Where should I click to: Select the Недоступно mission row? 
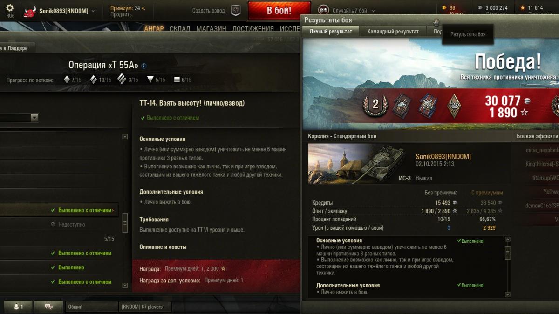[58, 224]
